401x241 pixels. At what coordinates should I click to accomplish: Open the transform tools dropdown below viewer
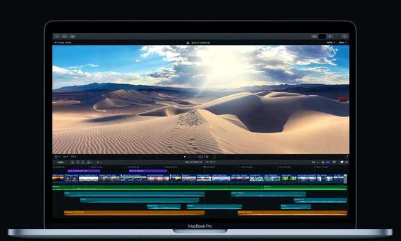coord(57,156)
